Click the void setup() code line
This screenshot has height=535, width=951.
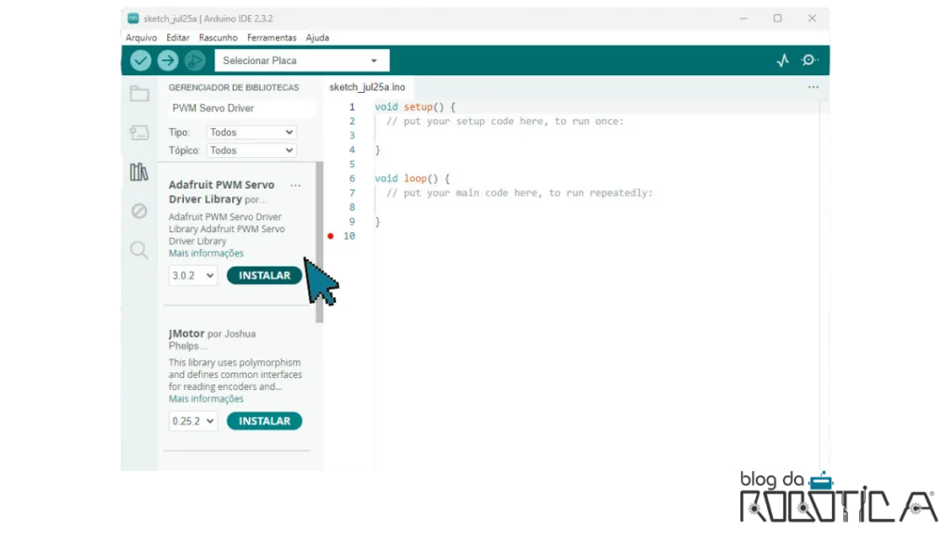tap(415, 108)
